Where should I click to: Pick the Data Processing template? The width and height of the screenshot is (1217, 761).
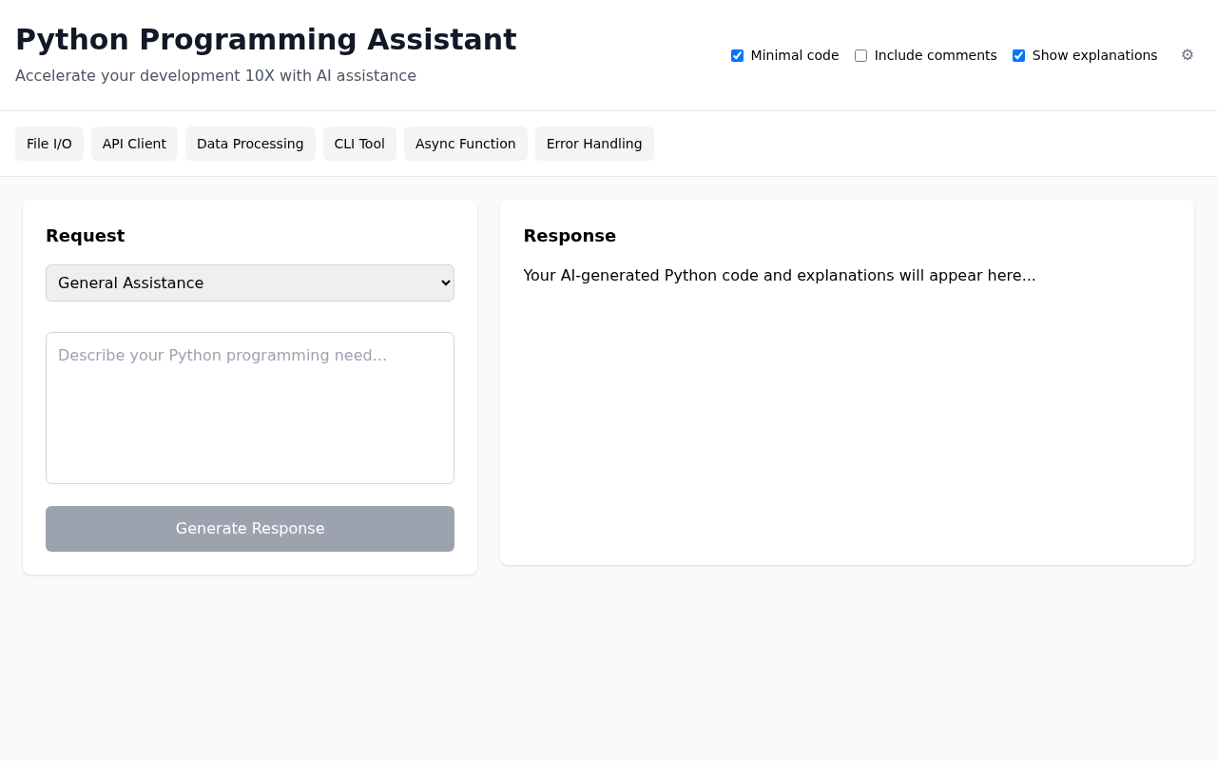[250, 144]
